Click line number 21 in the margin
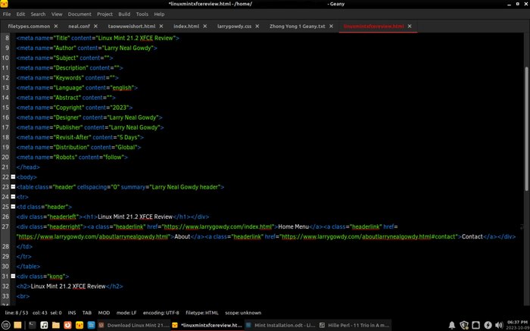 click(x=5, y=167)
